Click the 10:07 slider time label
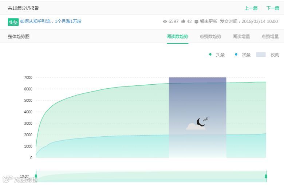 click(24, 176)
